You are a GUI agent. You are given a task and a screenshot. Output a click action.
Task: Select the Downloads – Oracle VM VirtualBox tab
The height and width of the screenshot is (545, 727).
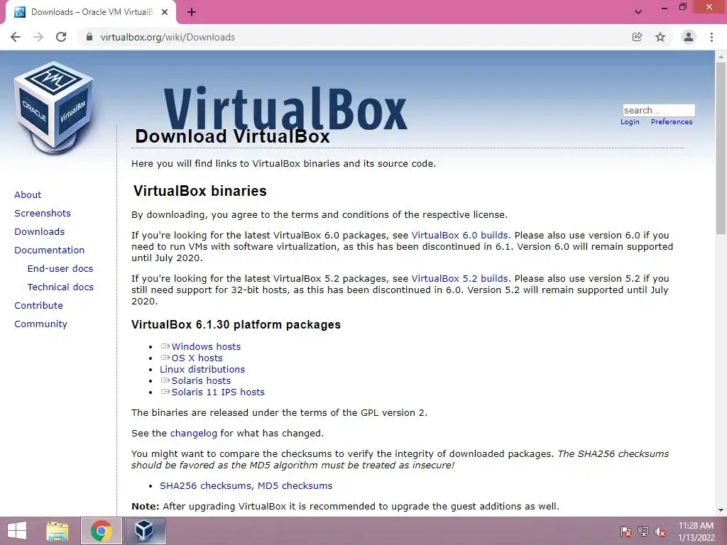(x=91, y=13)
